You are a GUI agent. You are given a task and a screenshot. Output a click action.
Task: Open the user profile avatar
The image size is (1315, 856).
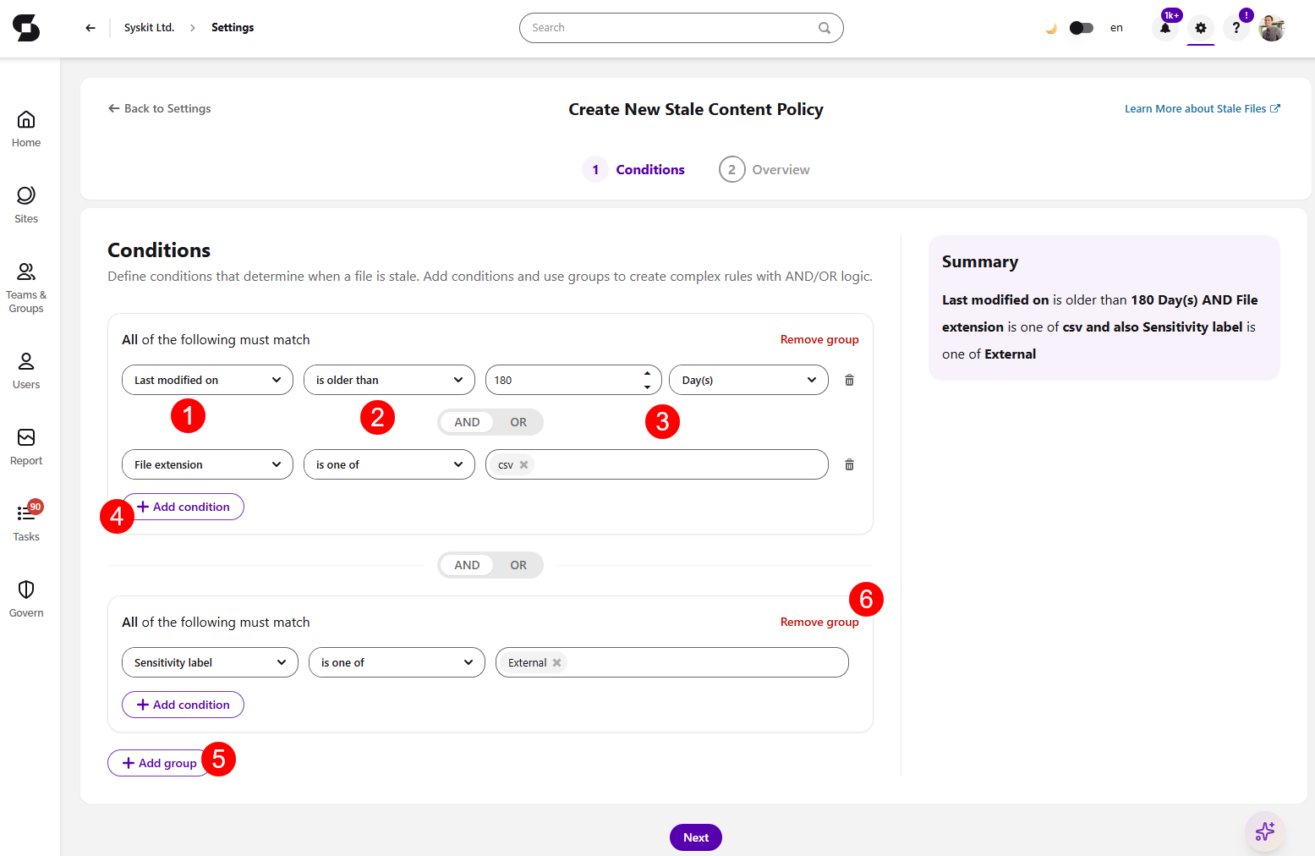click(x=1272, y=28)
